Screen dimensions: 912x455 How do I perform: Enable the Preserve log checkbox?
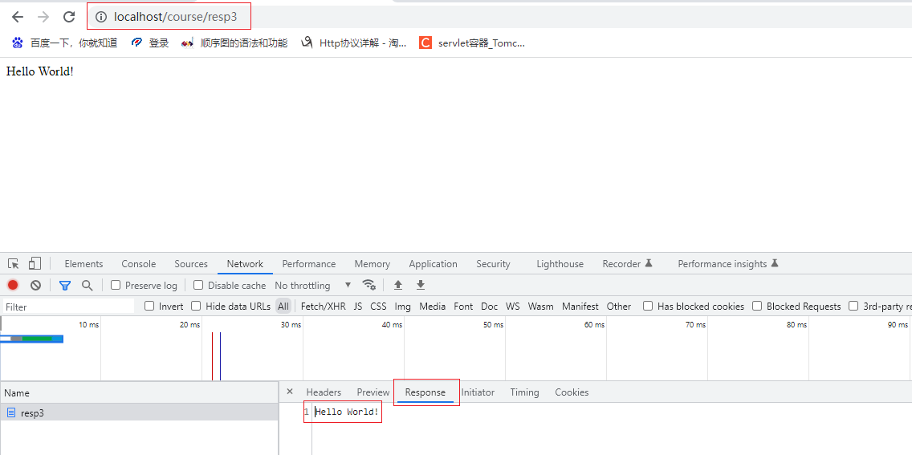click(116, 285)
